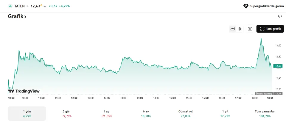Select the area chart type icon
This screenshot has height=126, width=286.
(233, 29)
